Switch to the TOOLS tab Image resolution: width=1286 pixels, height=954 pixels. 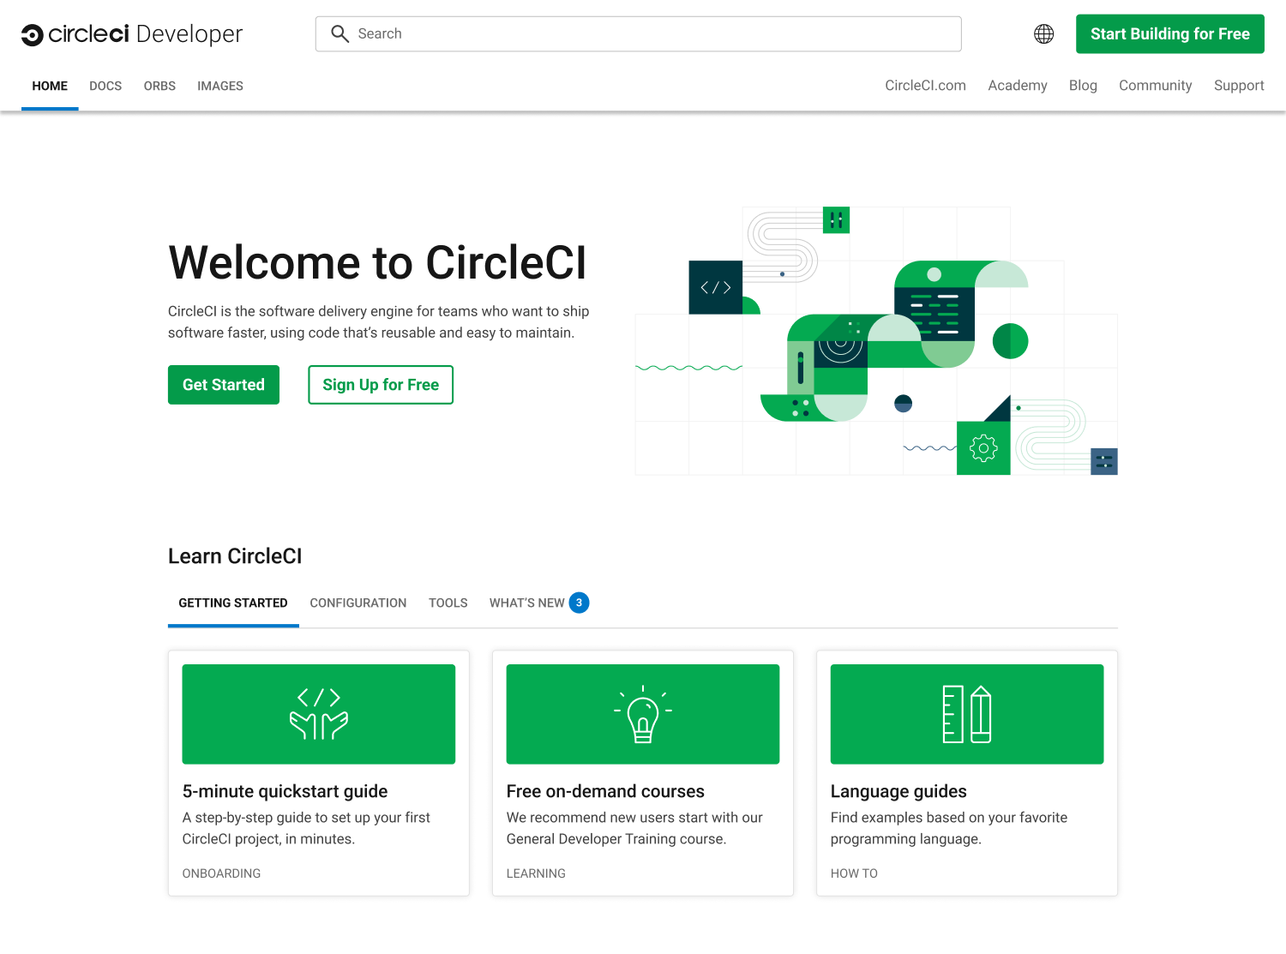[x=448, y=603]
